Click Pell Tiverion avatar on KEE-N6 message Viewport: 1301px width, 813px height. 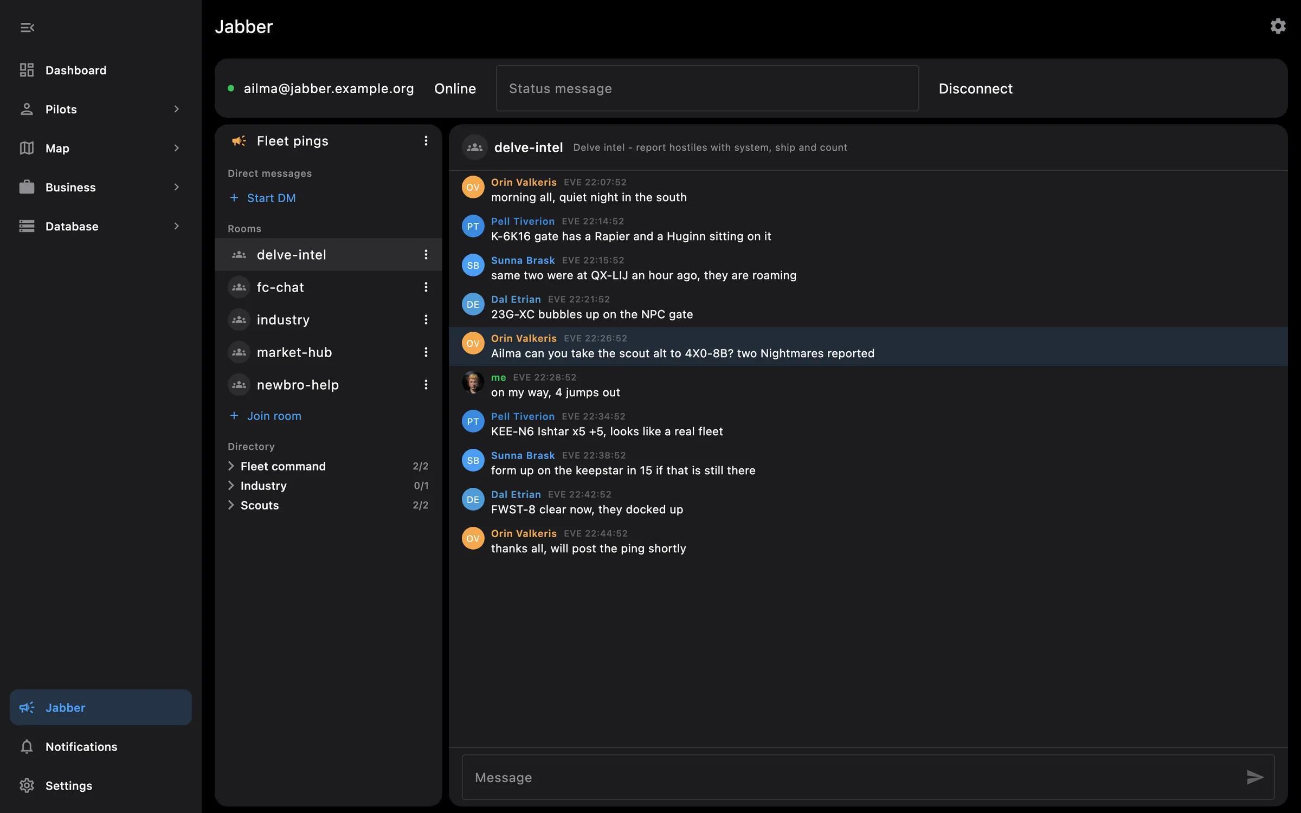coord(473,422)
